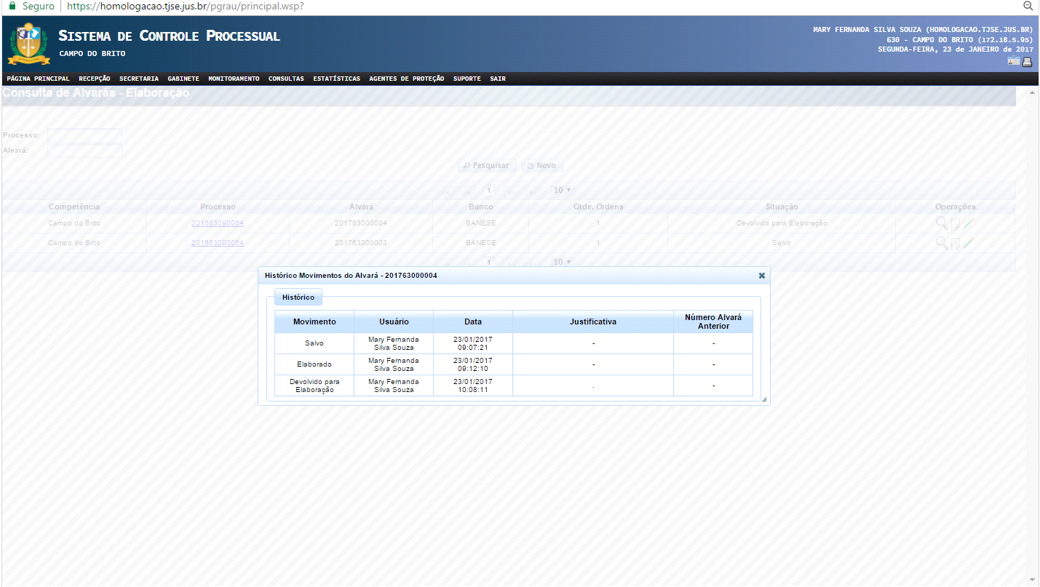Click the pencil edit icon for alvará 201763000004
Viewport: 1040px width, 587px height.
[968, 223]
